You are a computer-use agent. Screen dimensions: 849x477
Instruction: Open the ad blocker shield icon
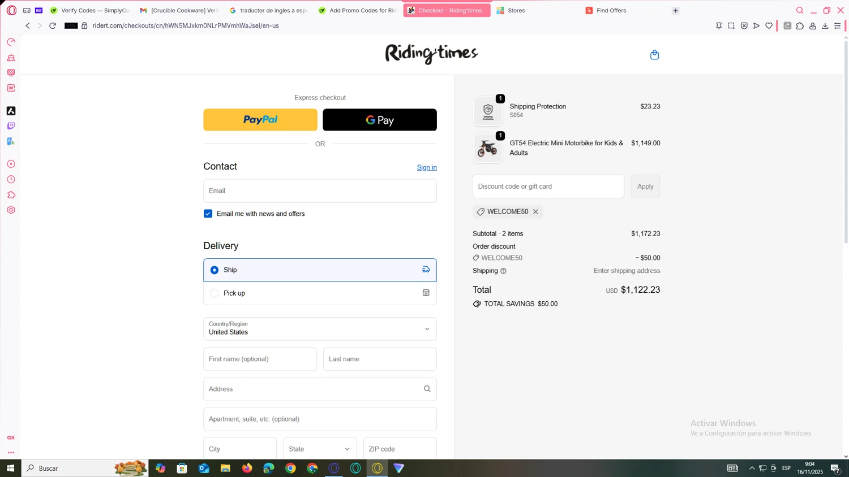pos(744,26)
